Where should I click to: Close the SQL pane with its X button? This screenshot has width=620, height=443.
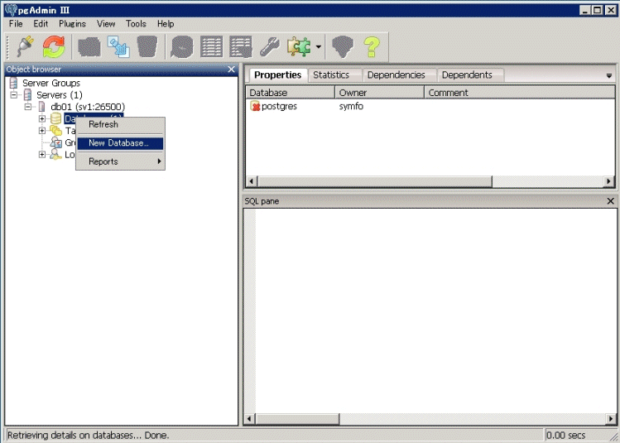pyautogui.click(x=611, y=201)
